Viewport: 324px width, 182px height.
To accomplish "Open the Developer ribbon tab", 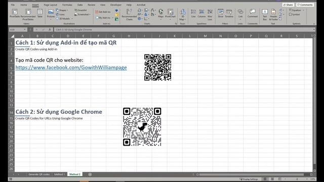I will (116, 5).
